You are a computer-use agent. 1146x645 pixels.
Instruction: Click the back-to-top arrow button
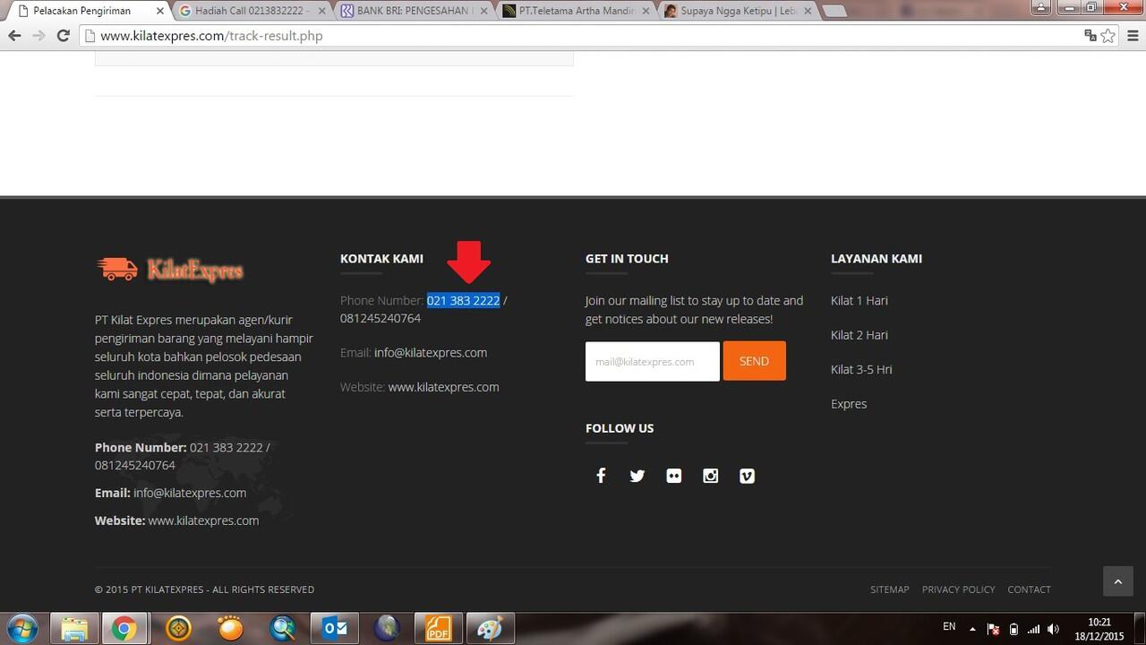pyautogui.click(x=1117, y=581)
